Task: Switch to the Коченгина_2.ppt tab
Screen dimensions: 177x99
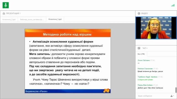Action: (9, 20)
